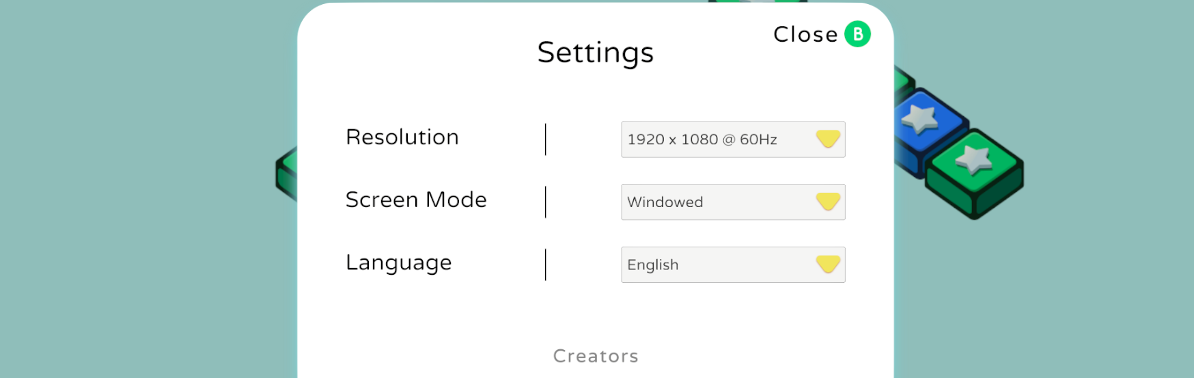Click the Settings title
1194x378 pixels.
coord(596,53)
